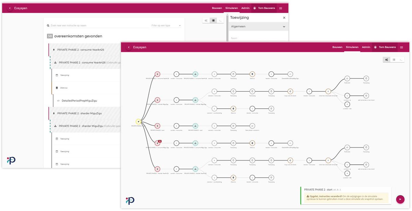
Task: Open Simuleren tab in rear window
Action: 231,8
